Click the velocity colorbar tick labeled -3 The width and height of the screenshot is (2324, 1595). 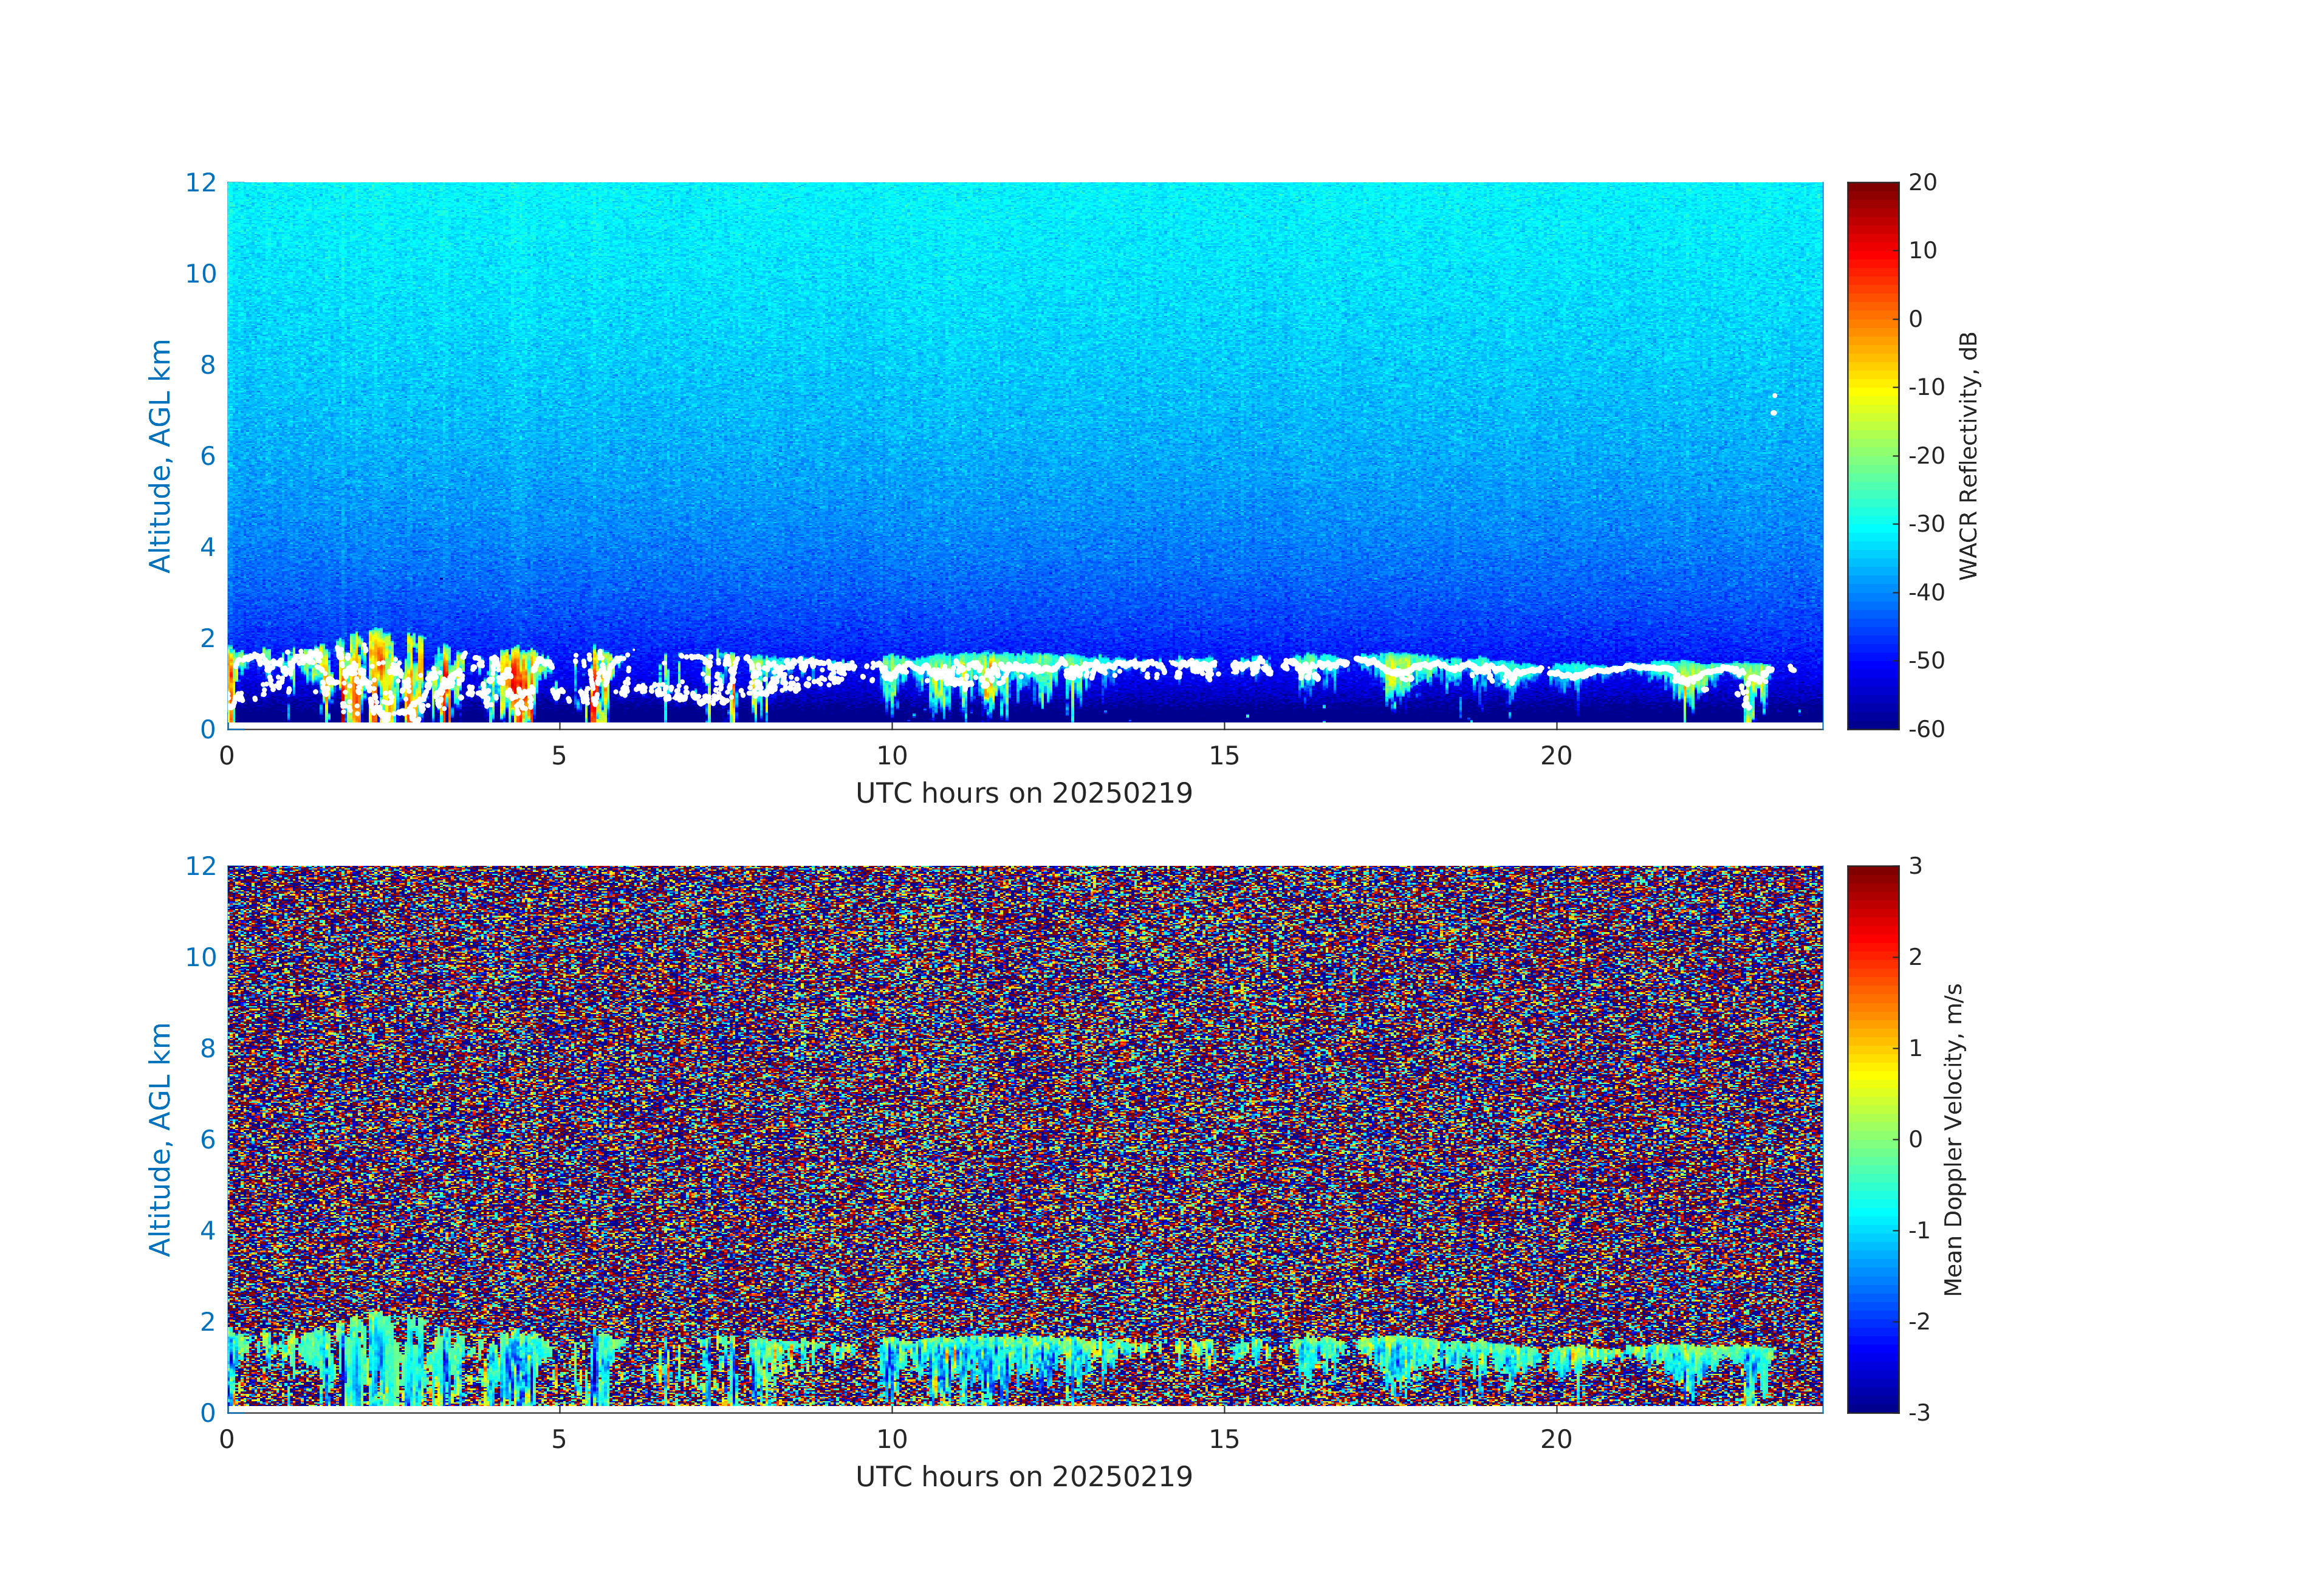(x=1918, y=1412)
